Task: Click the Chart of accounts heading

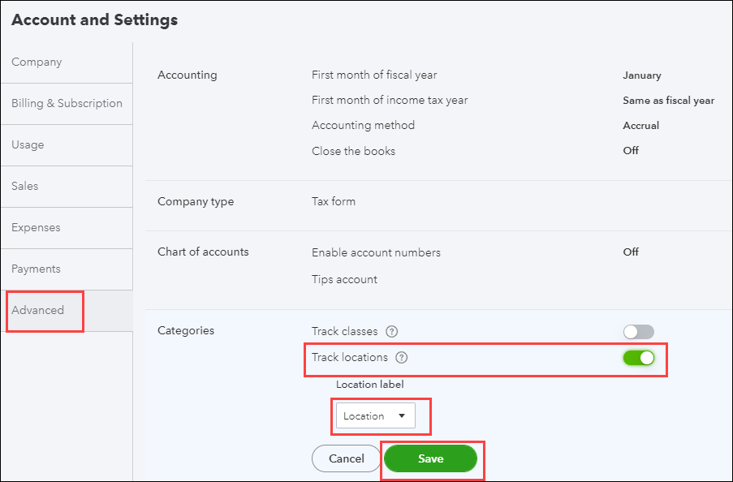Action: coord(203,252)
